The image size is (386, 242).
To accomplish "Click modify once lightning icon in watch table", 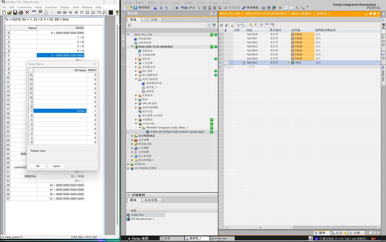I will click(251, 25).
